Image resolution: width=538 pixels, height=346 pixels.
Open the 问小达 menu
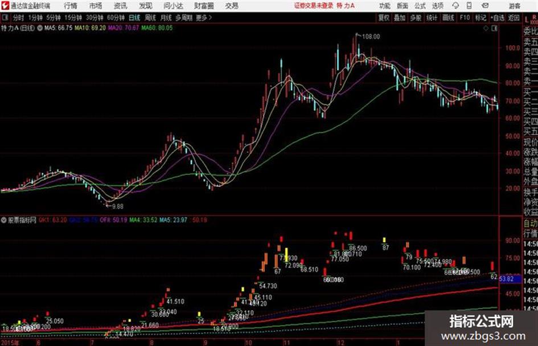tap(174, 6)
